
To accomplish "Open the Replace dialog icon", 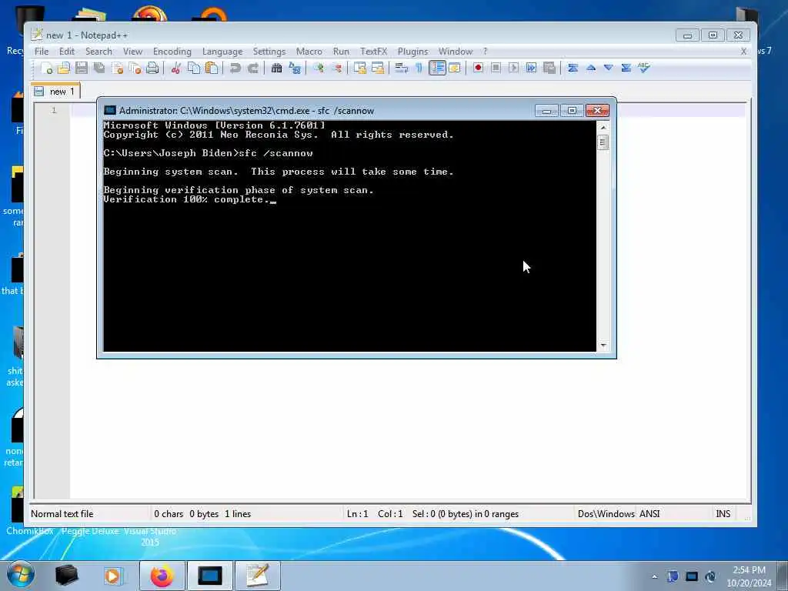I will [295, 68].
